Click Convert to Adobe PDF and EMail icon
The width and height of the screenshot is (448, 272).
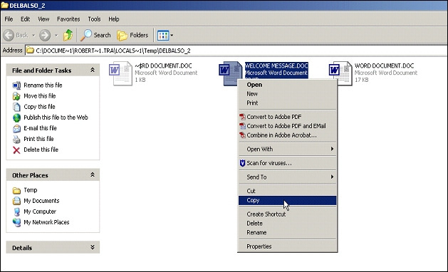[x=242, y=126]
